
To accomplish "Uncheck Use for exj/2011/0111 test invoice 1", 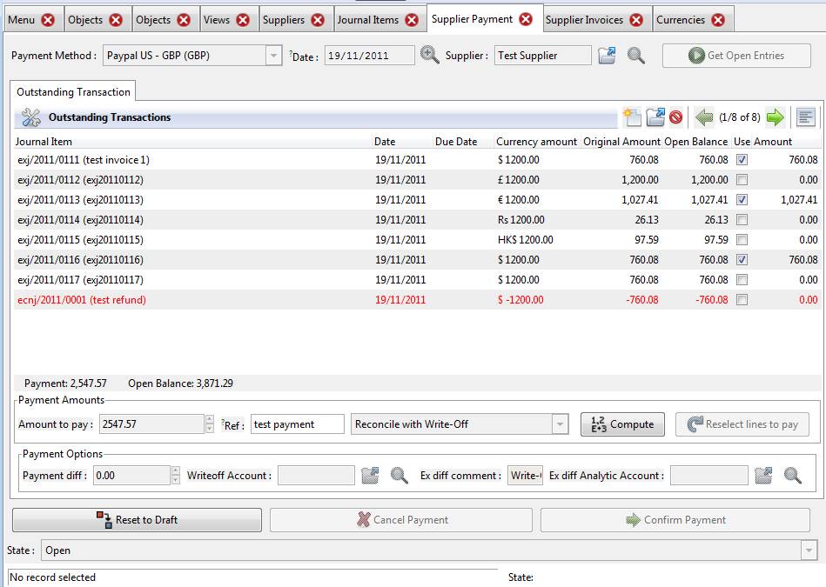I will point(742,160).
